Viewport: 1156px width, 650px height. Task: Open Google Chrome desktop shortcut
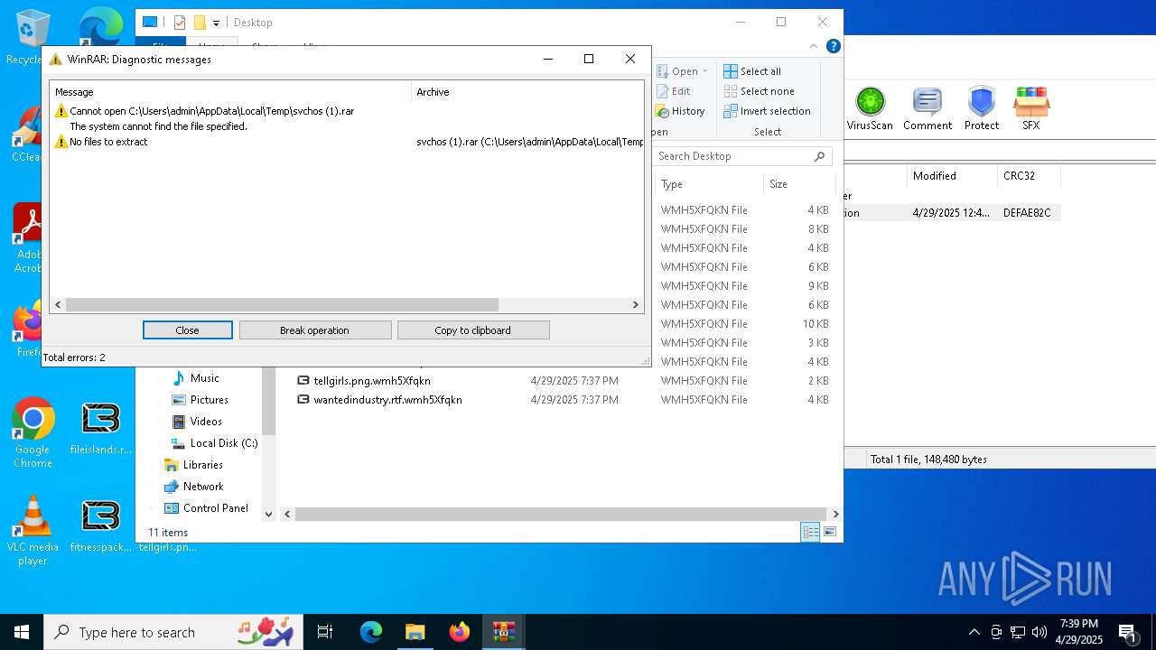pyautogui.click(x=33, y=432)
